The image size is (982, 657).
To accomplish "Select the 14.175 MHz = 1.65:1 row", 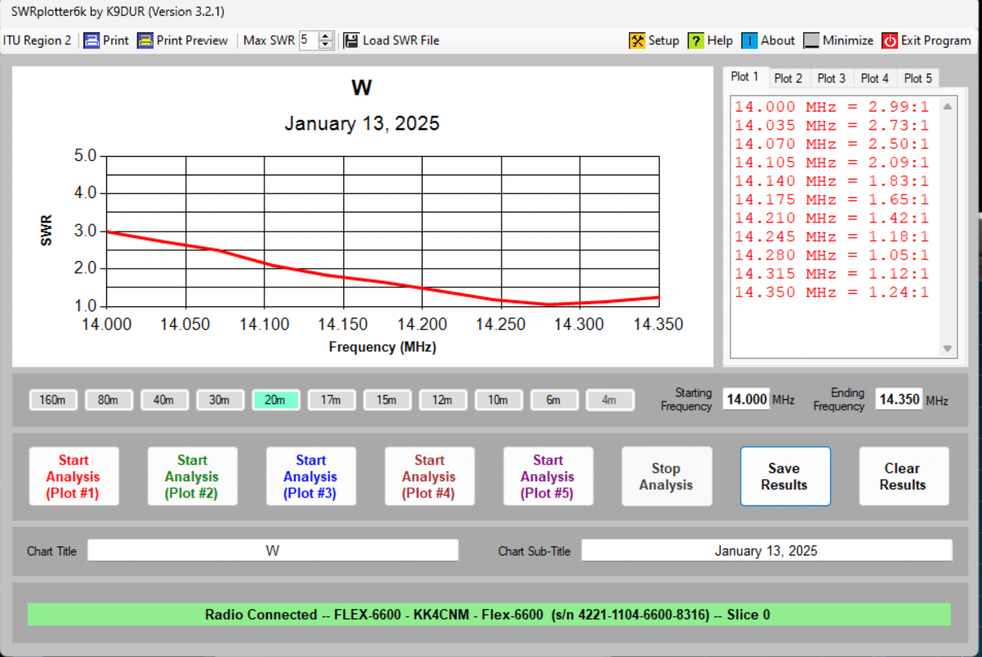I will tap(832, 200).
